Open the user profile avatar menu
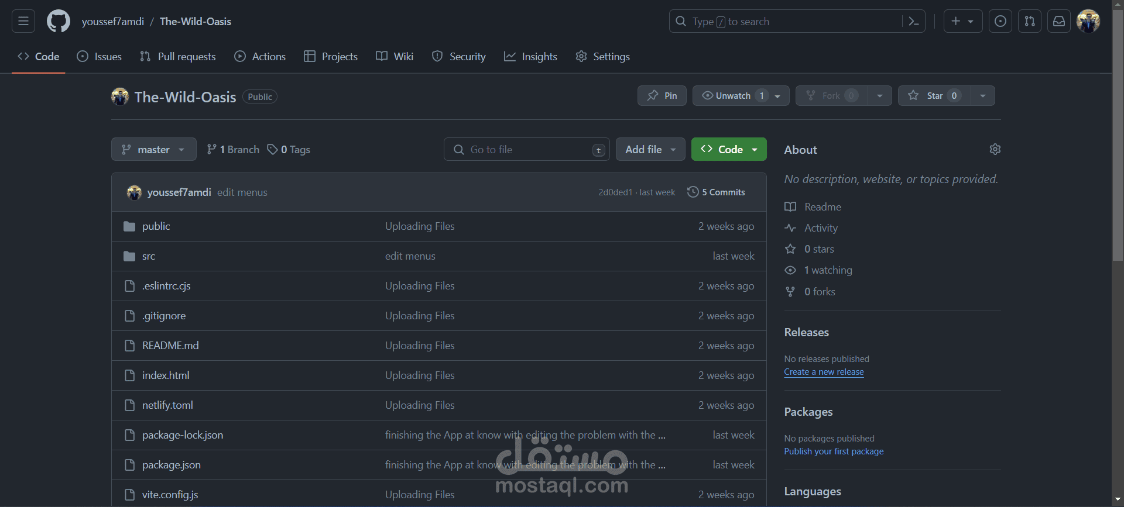1124x507 pixels. point(1088,21)
